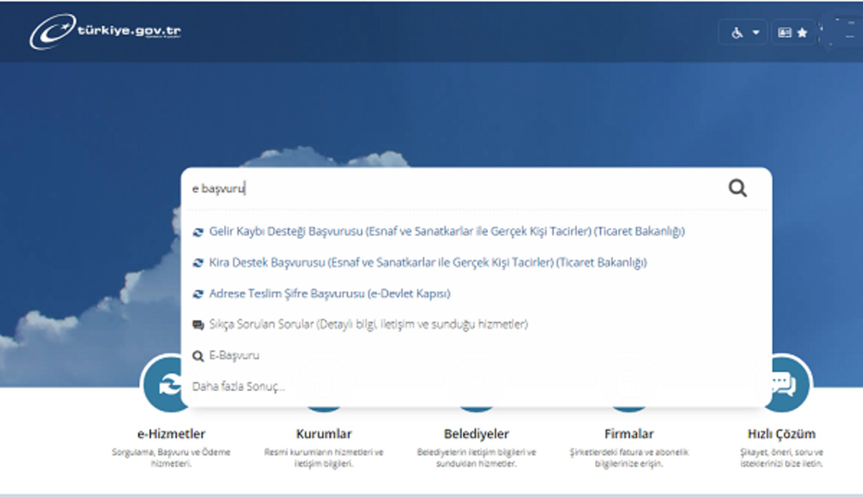863x497 pixels.
Task: Open Sıkça Sorulan Sorular suggestion
Action: (368, 325)
